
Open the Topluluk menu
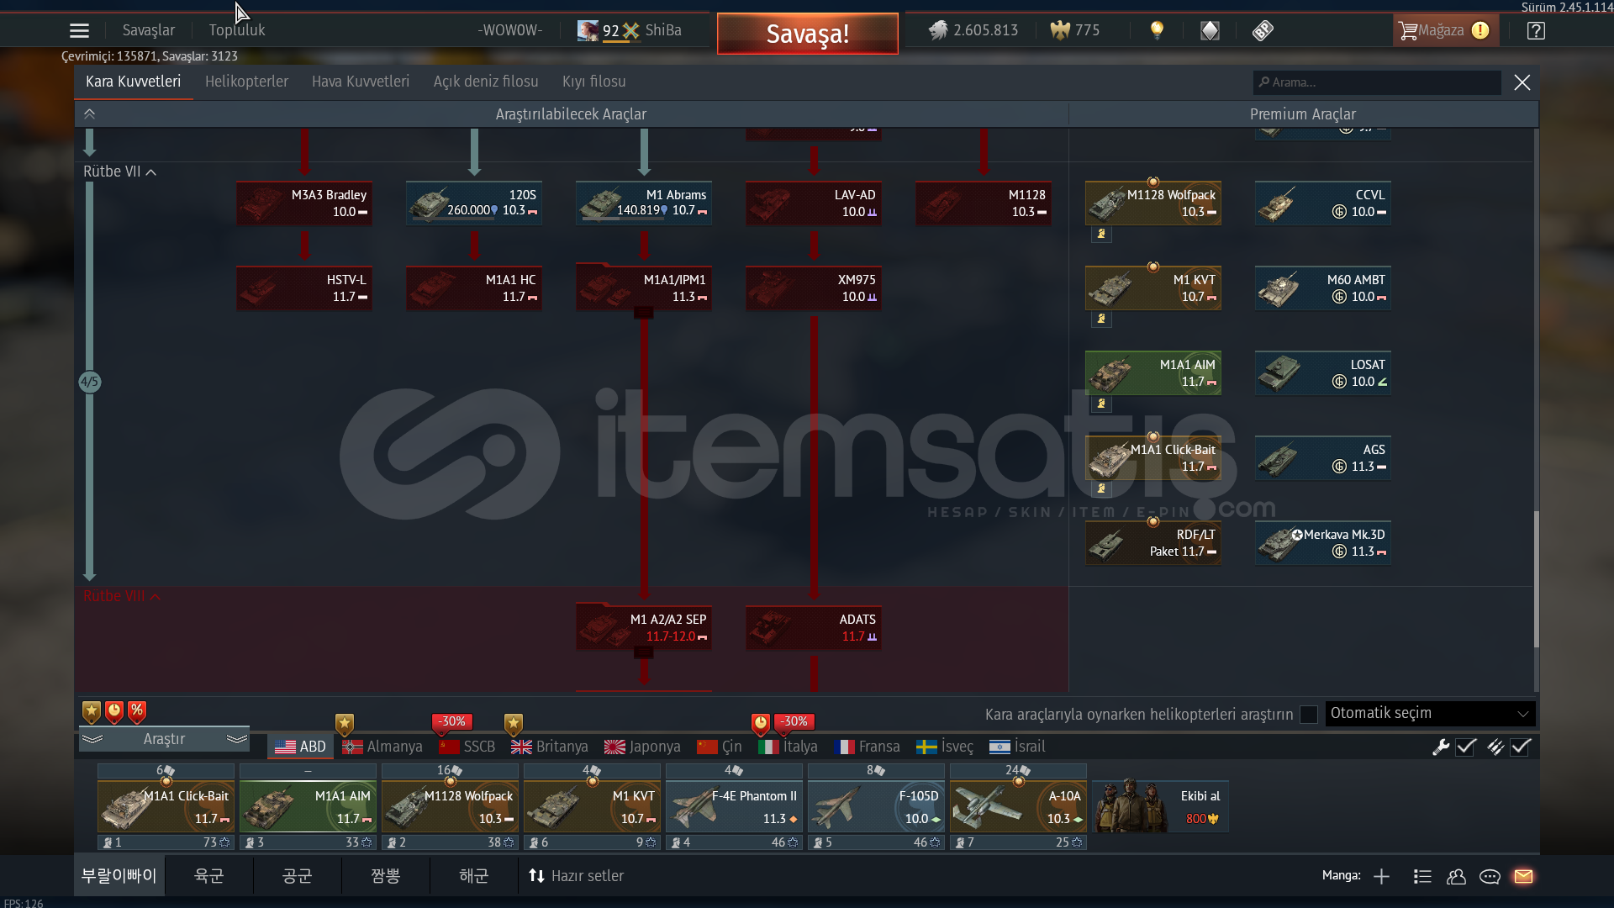click(237, 30)
